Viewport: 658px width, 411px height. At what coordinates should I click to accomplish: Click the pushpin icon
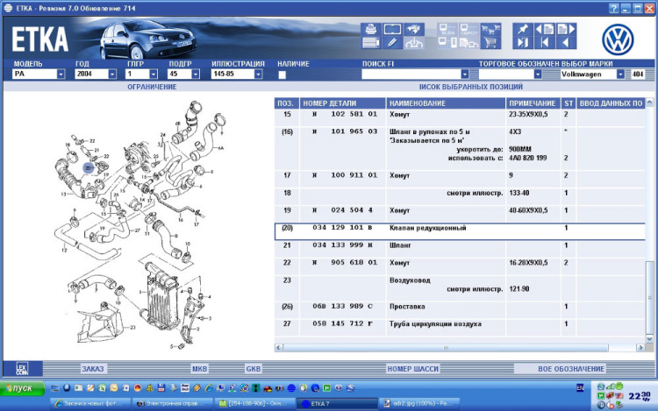pyautogui.click(x=523, y=29)
